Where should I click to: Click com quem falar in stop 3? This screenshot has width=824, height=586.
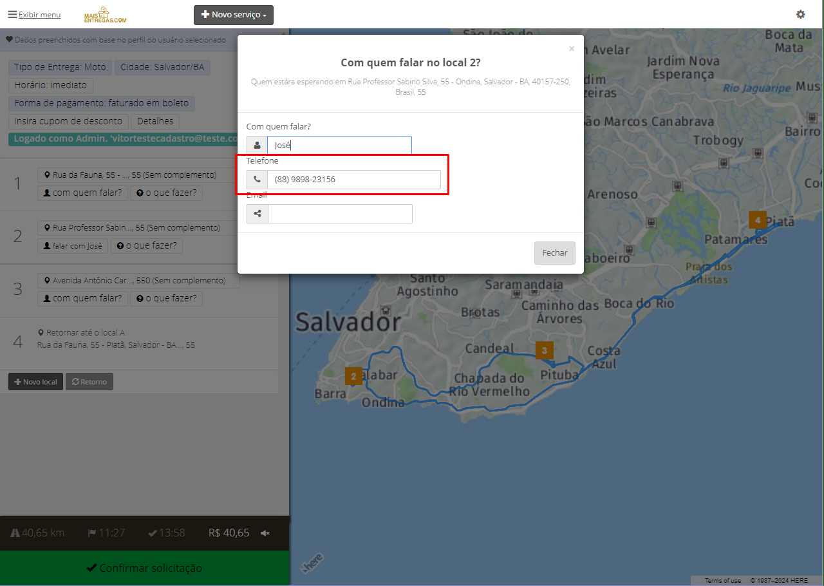pyautogui.click(x=82, y=299)
